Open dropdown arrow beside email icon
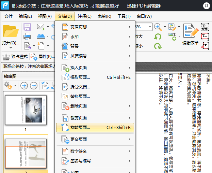212x173 pixels. 48,27
